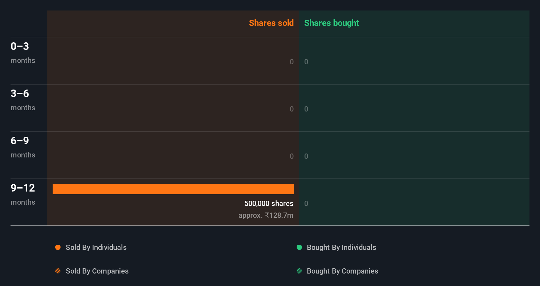Toggle the Sold By Individuals legend label
This screenshot has width=540, height=286.
point(96,247)
